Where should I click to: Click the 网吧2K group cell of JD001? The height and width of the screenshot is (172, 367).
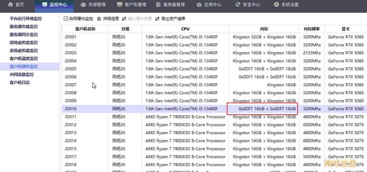[119, 37]
